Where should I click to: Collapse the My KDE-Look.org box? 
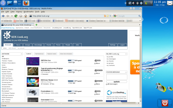[x=126, y=54]
